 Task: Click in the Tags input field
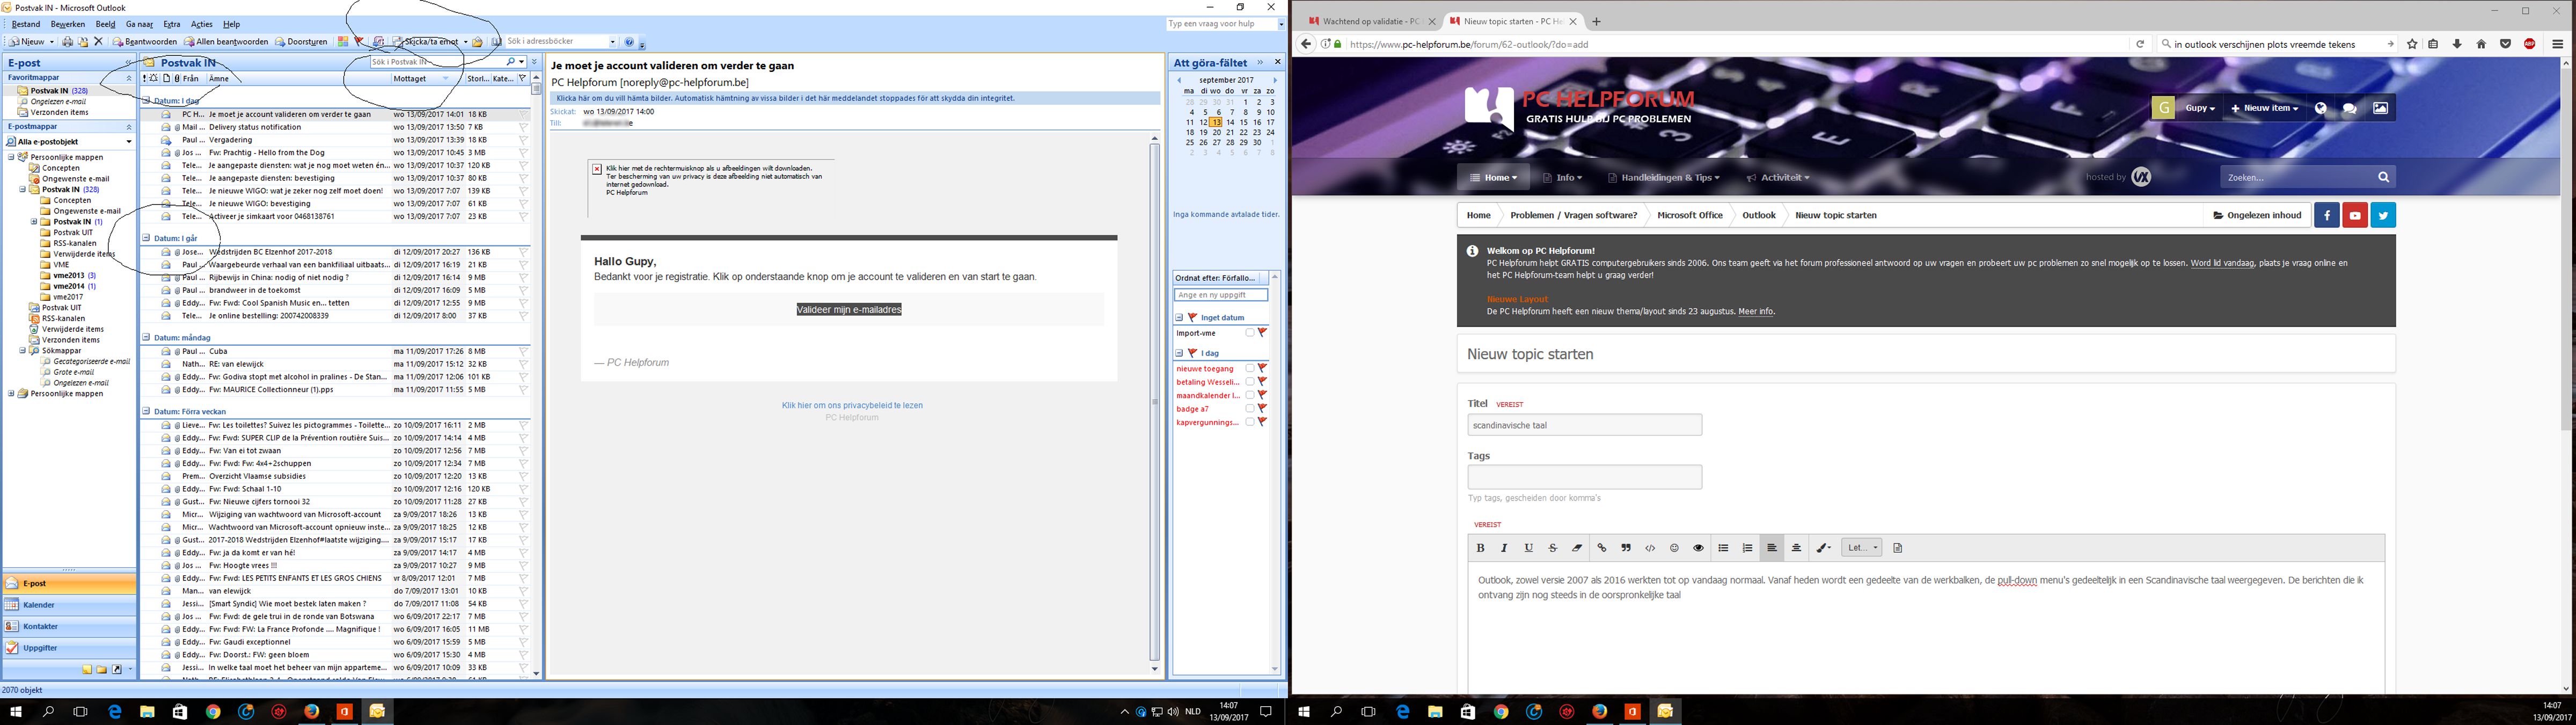pos(1584,477)
